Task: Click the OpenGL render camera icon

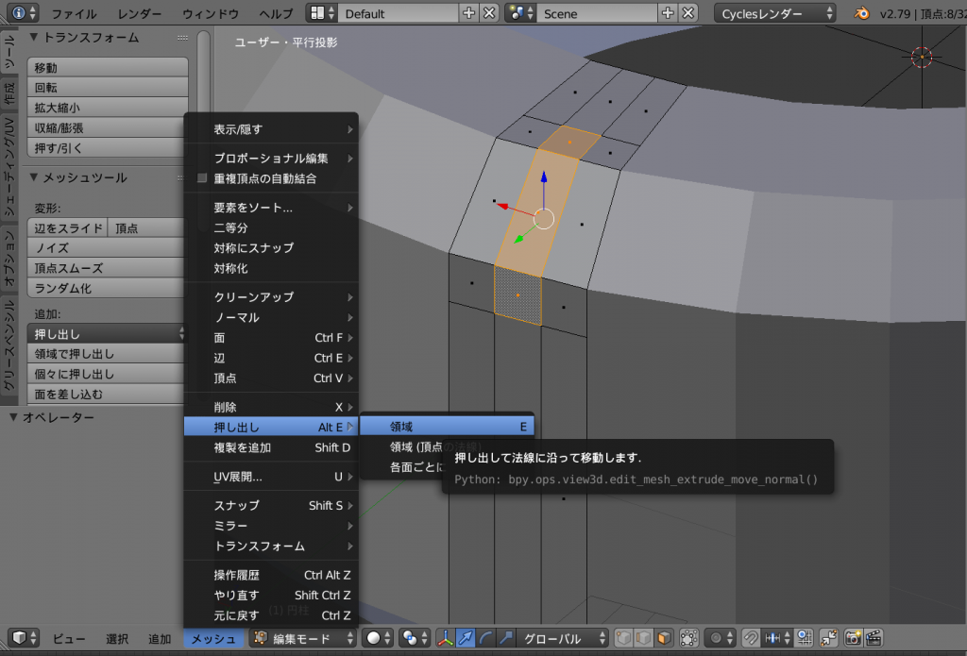Action: (x=854, y=638)
